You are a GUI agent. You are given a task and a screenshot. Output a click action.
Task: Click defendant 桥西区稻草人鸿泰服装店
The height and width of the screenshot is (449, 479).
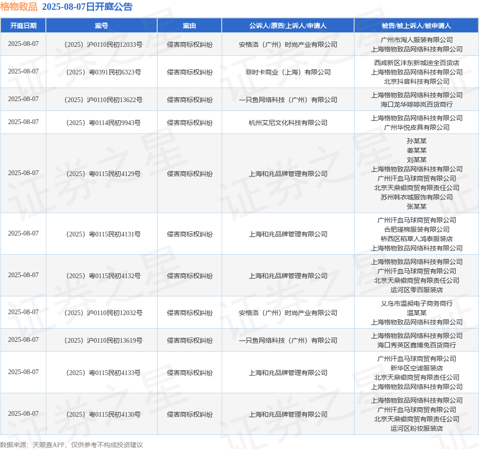tap(417, 239)
